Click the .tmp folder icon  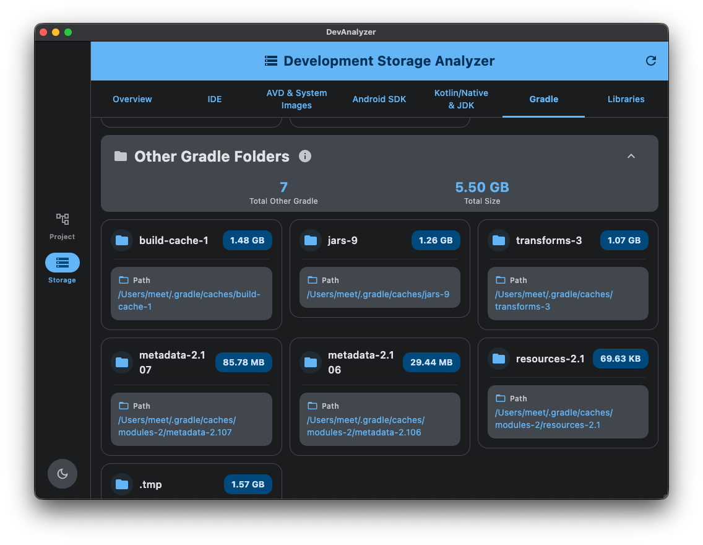tap(122, 484)
